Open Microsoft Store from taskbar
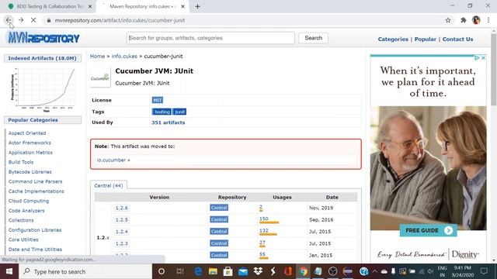The image size is (497, 279). point(228,271)
